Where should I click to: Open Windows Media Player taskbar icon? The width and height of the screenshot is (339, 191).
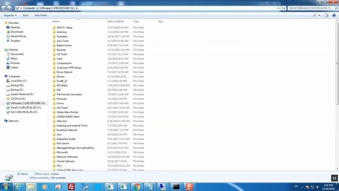point(44,187)
